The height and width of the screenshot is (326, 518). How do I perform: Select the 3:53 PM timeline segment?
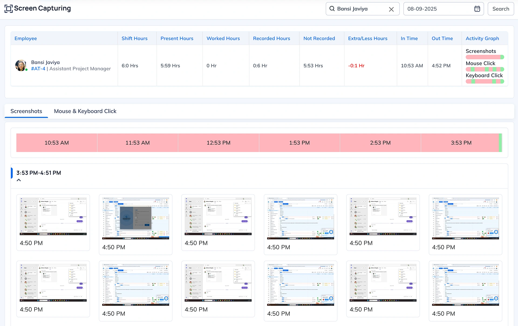coord(461,143)
